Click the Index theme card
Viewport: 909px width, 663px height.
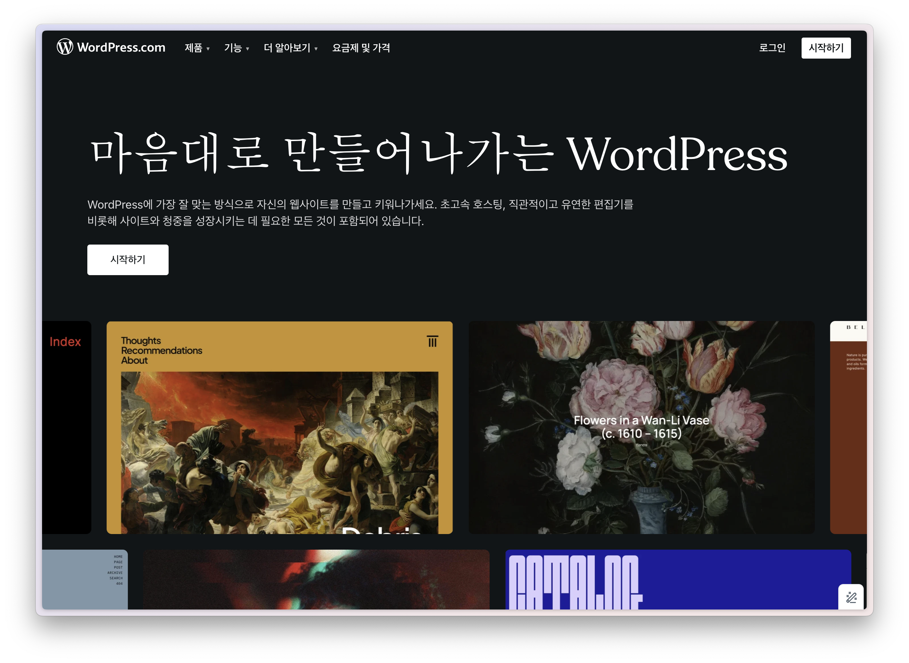tap(67, 427)
